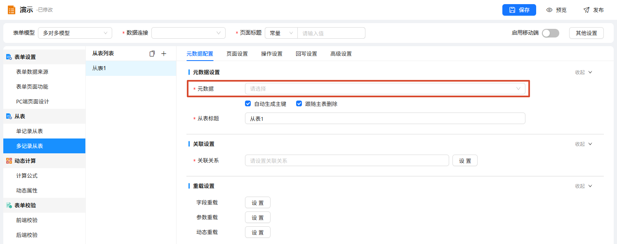Click the 预览 button

[556, 10]
